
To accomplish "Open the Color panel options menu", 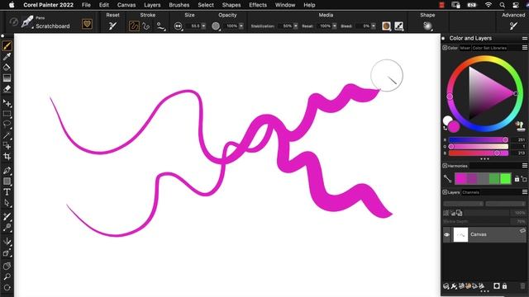I will tap(525, 48).
